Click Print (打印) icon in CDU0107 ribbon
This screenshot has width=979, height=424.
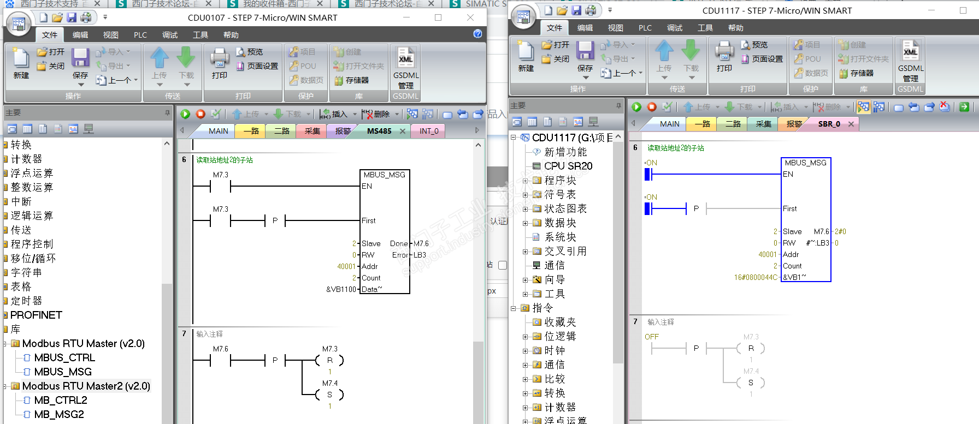click(220, 58)
